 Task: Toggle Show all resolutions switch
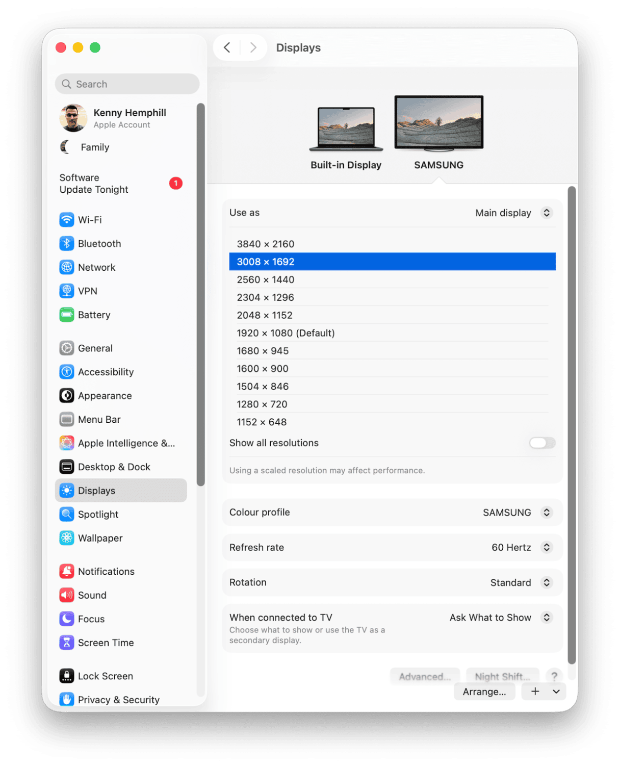[542, 443]
